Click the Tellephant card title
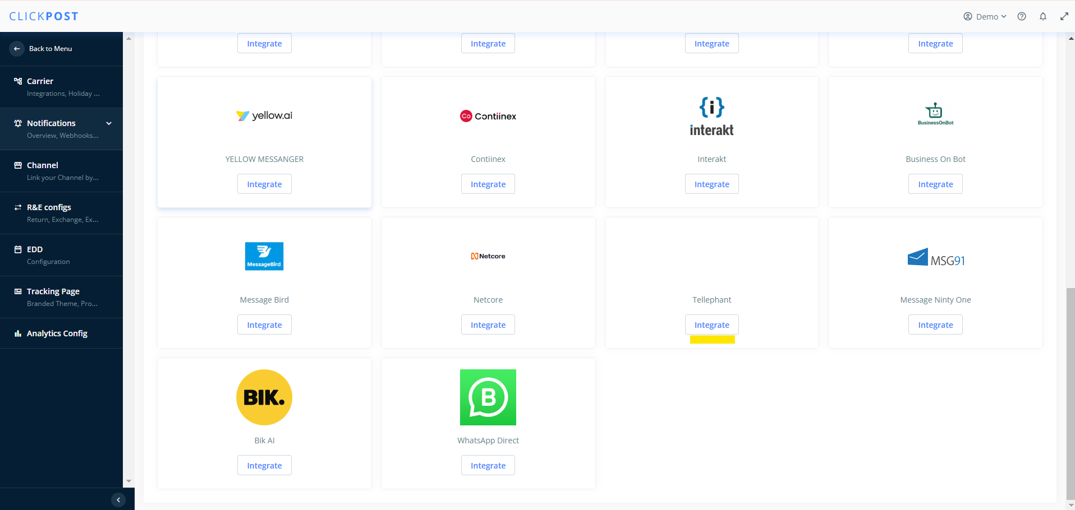Screen dimensions: 1075x510 711,300
